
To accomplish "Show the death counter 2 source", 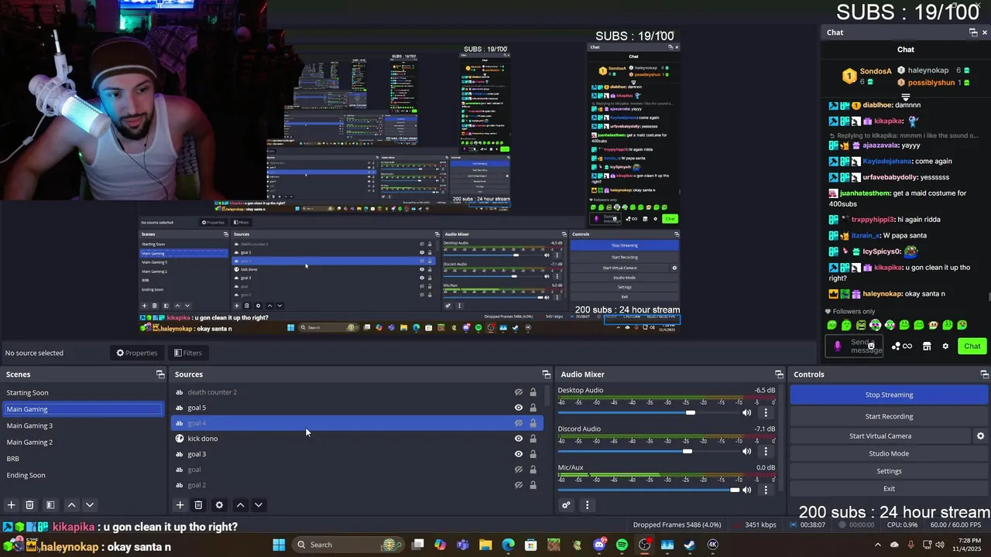I will pyautogui.click(x=519, y=392).
